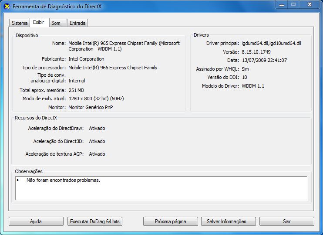
Task: Go to Próxima página
Action: [x=170, y=221]
